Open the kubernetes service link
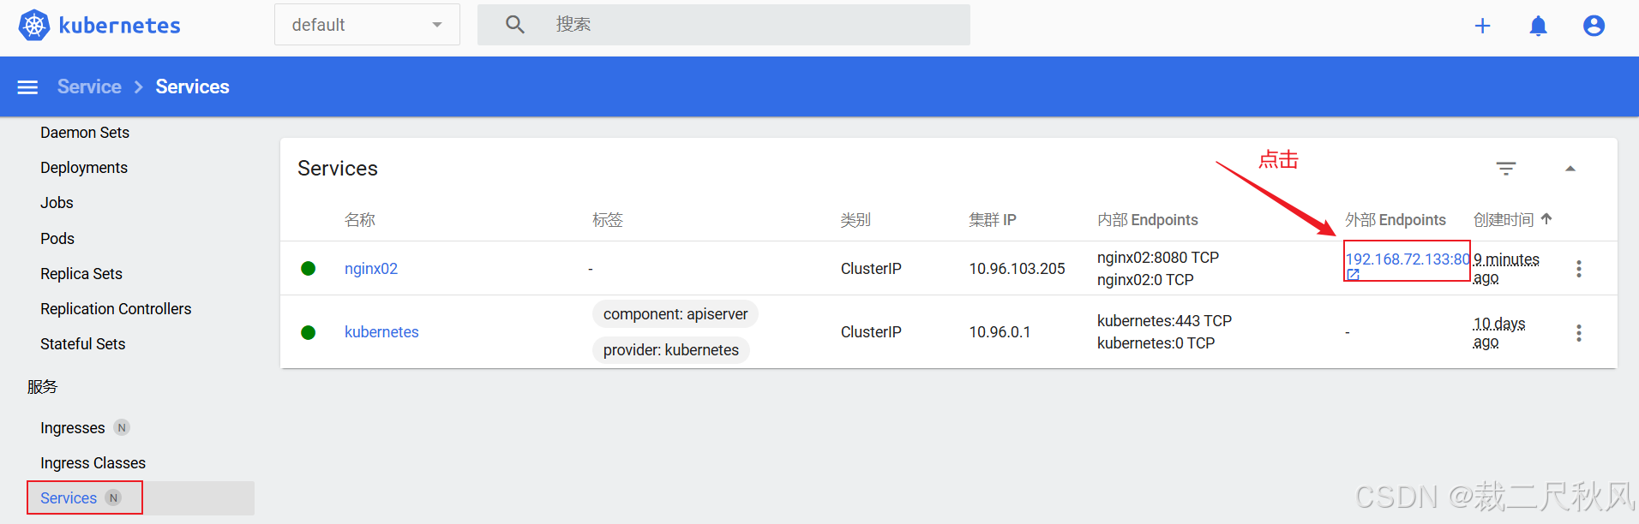Viewport: 1639px width, 524px height. click(381, 332)
